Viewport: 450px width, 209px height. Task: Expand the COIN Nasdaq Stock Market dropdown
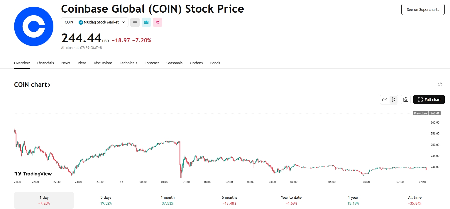[x=95, y=22]
